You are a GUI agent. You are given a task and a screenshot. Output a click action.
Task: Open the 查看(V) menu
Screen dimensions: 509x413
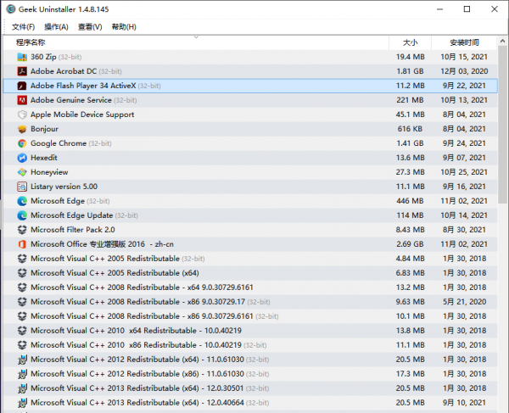point(90,27)
